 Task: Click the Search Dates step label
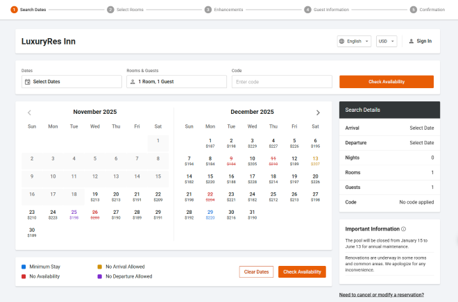[33, 10]
